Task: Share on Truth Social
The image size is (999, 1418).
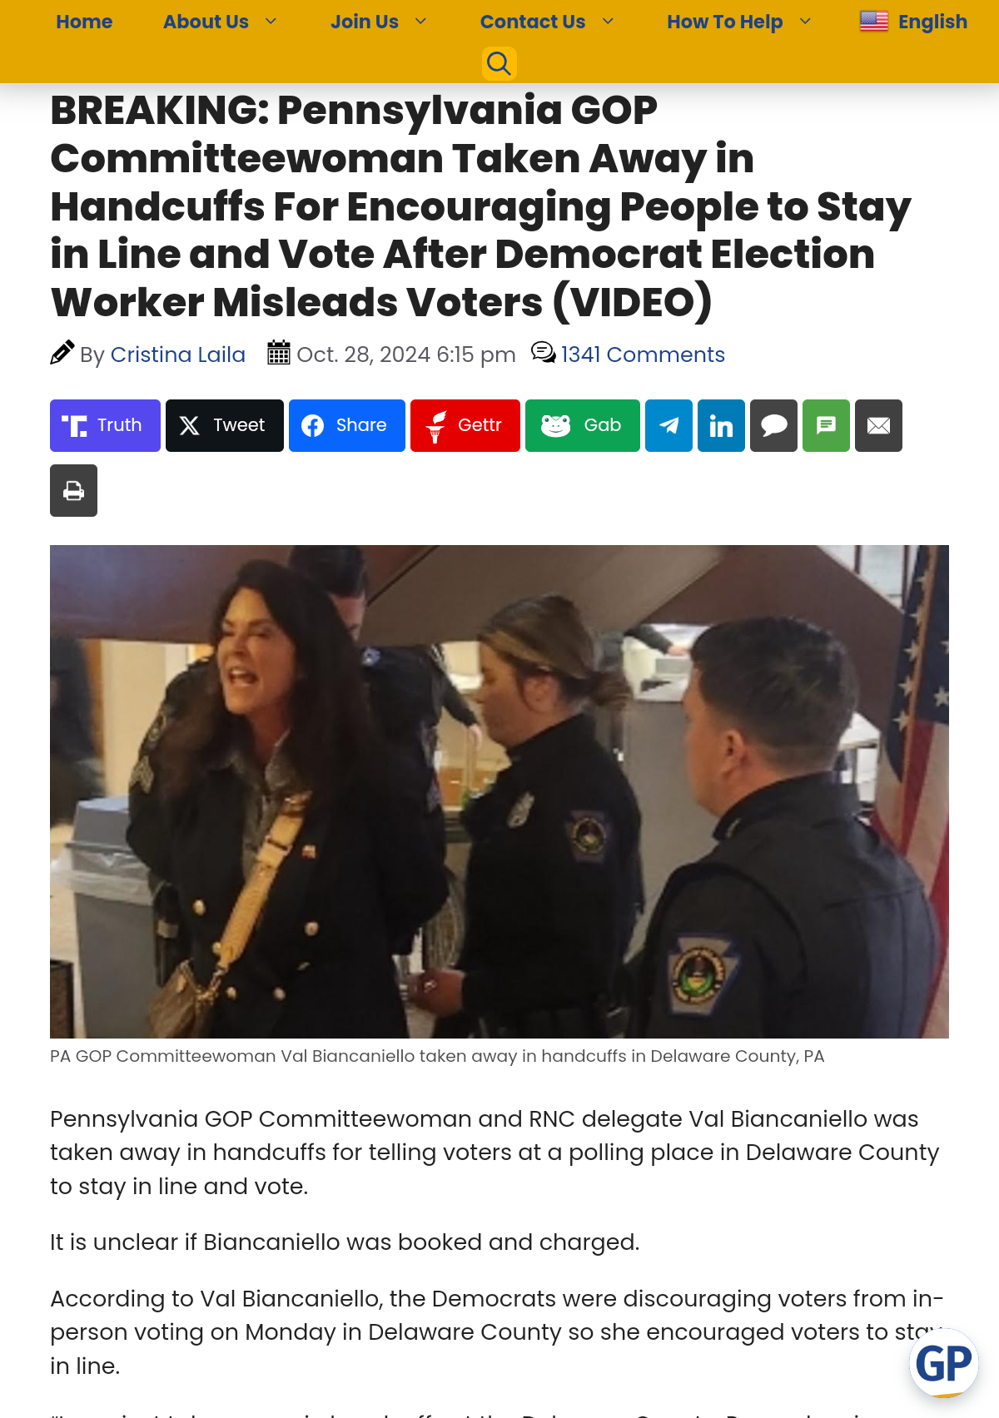Action: [105, 425]
